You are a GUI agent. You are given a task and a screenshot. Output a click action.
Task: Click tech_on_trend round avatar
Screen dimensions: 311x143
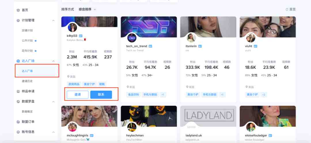tap(132, 38)
